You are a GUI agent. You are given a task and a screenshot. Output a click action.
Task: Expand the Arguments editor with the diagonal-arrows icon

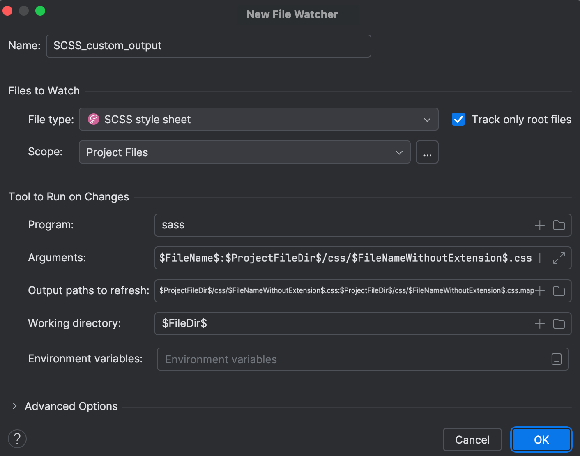click(x=559, y=258)
